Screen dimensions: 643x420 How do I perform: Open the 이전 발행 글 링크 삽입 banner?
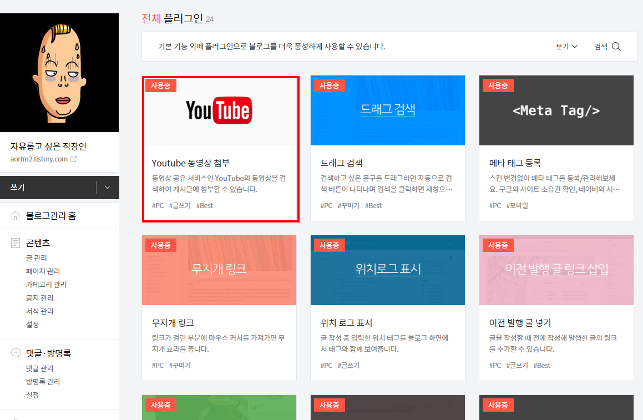(556, 270)
